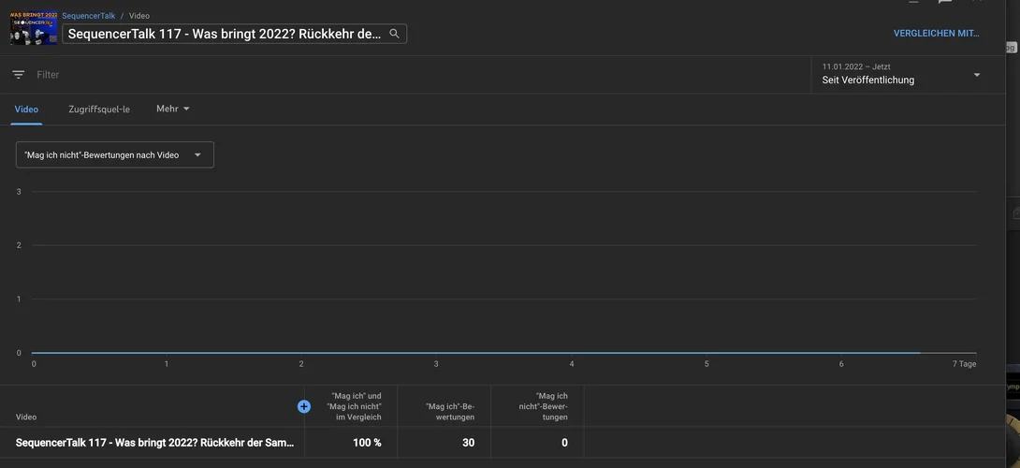Click the 100 % value cell
Image resolution: width=1020 pixels, height=468 pixels.
[x=367, y=443]
